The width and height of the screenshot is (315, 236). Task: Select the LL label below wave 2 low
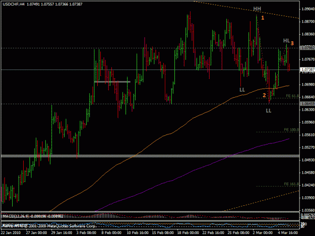(269, 111)
